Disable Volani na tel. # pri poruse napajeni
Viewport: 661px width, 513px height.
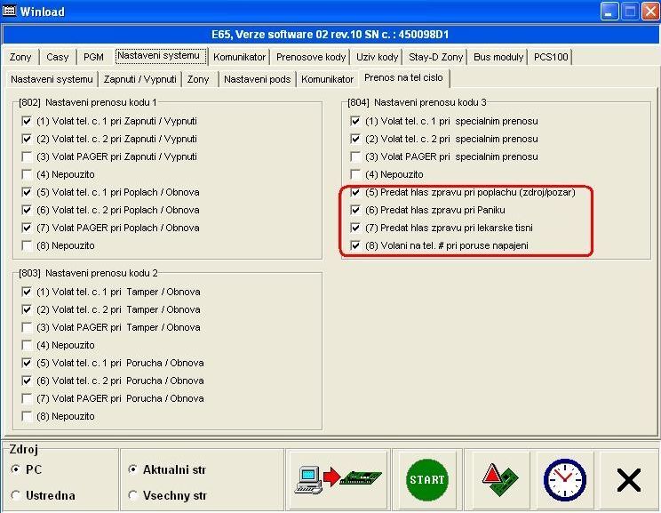pyautogui.click(x=356, y=245)
